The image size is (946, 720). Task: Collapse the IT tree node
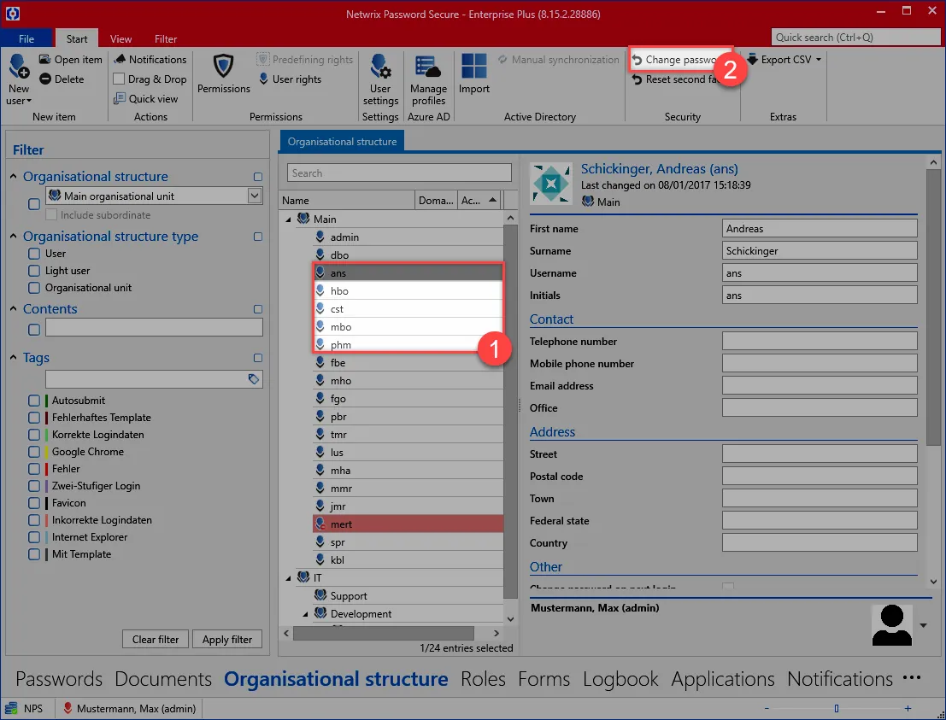[x=289, y=577]
